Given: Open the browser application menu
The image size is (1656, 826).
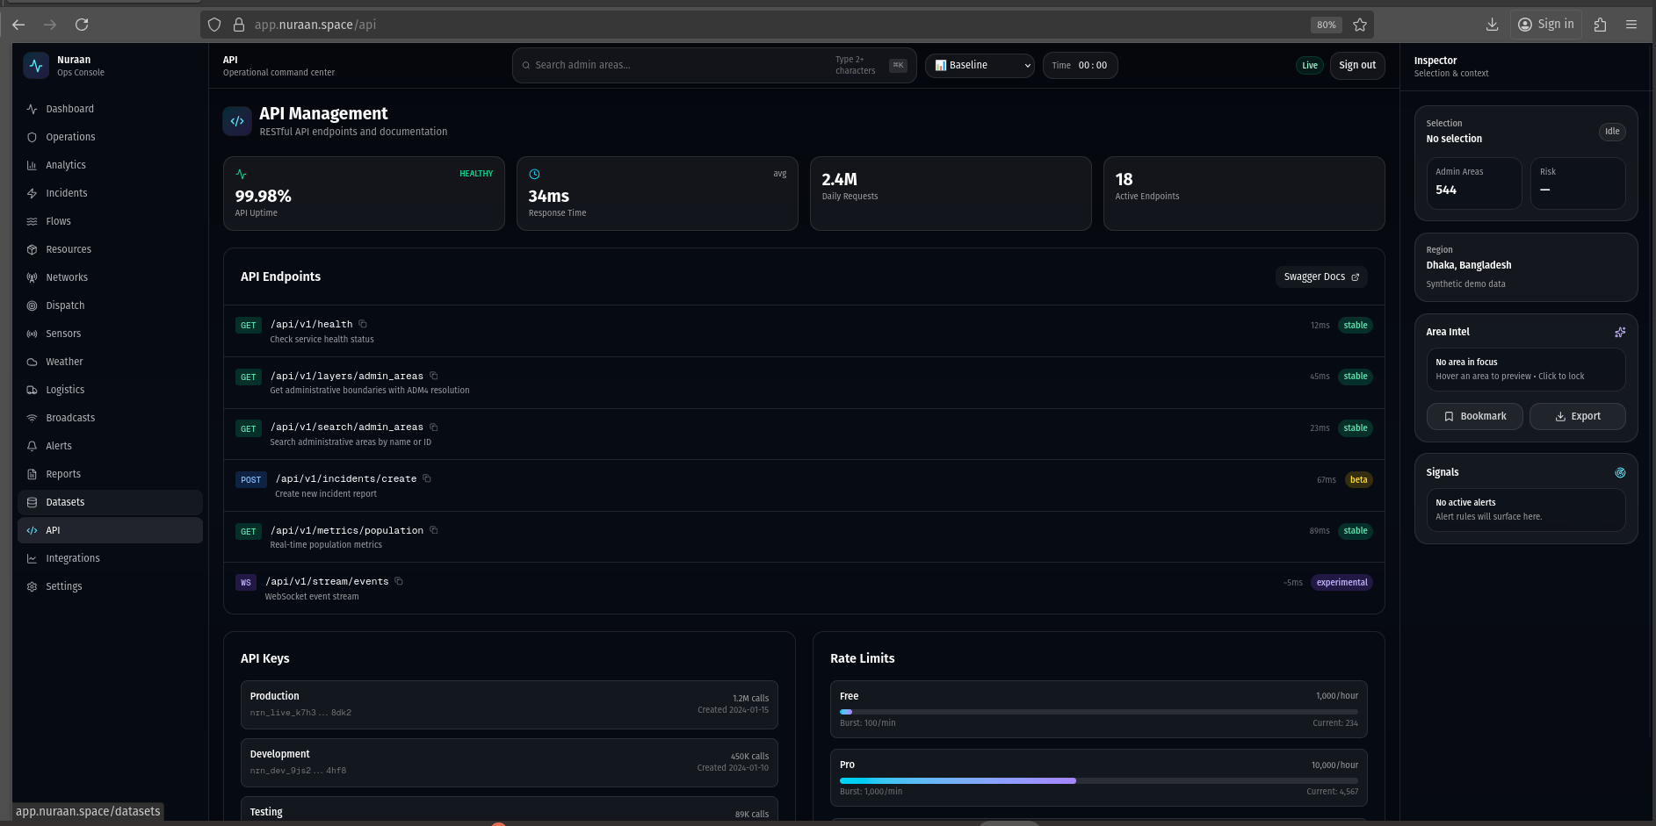Looking at the screenshot, I should pyautogui.click(x=1631, y=25).
